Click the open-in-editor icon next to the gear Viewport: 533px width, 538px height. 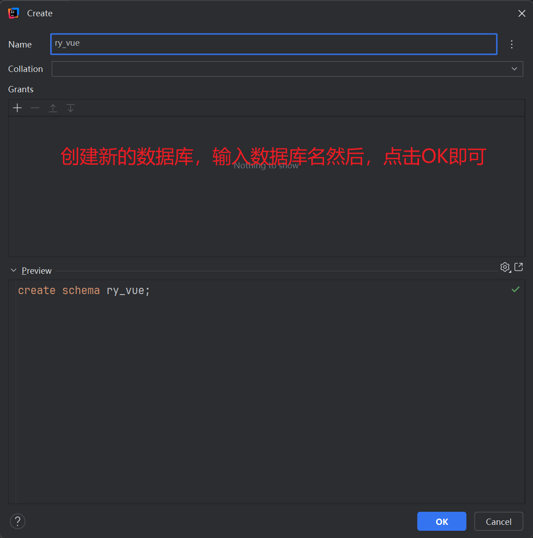(518, 267)
